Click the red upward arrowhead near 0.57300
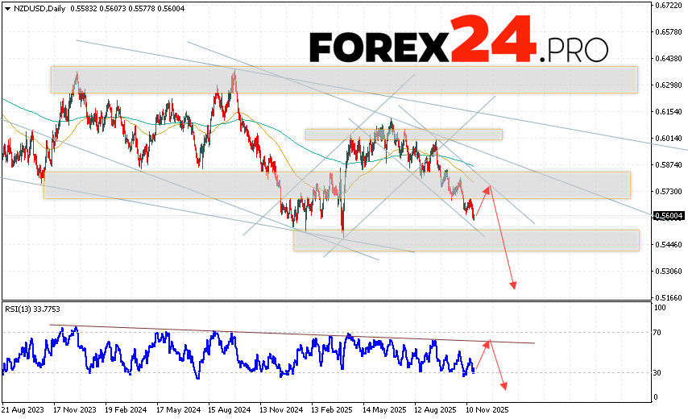 (x=486, y=189)
